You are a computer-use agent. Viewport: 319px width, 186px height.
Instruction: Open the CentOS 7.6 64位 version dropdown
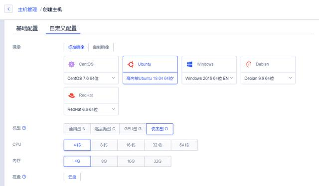coord(91,78)
